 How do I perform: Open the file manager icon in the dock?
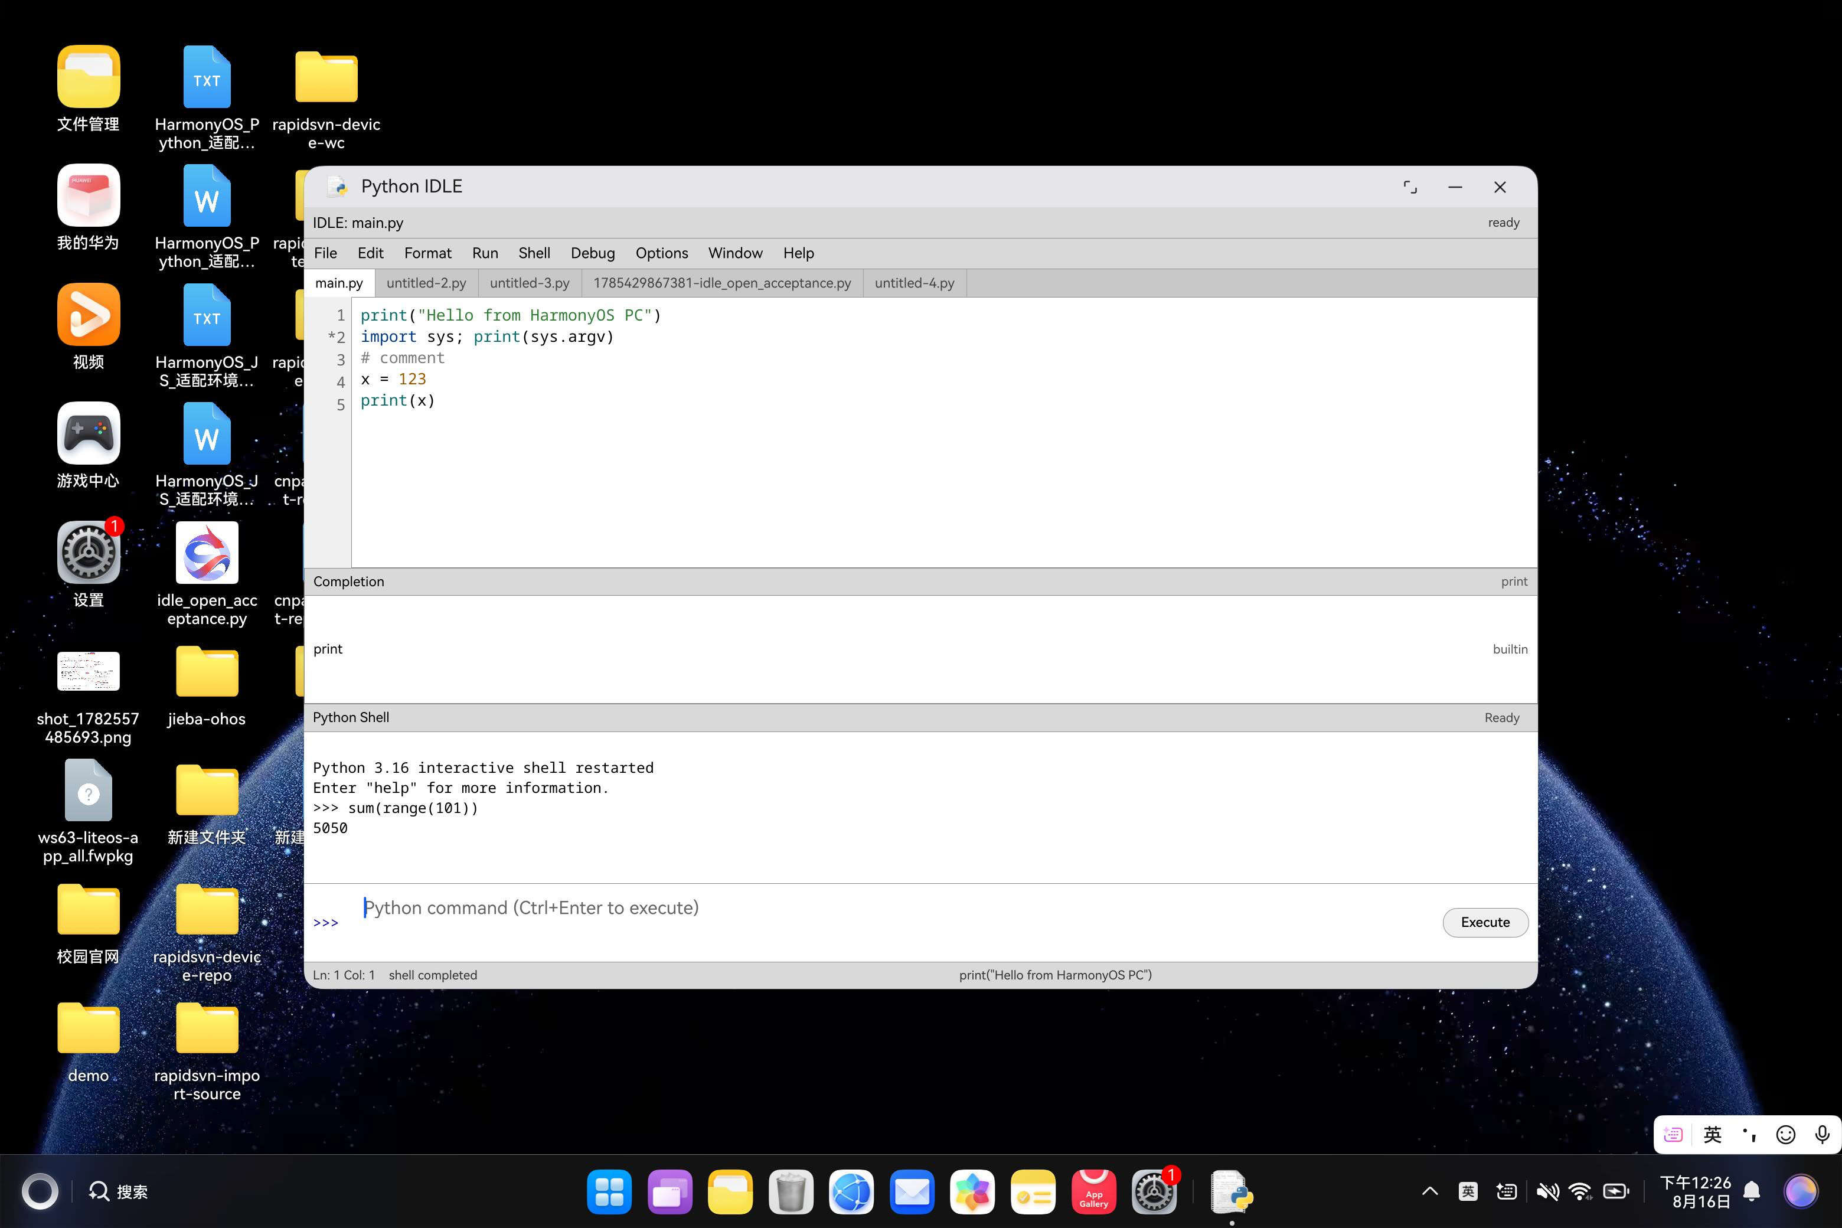pyautogui.click(x=730, y=1192)
